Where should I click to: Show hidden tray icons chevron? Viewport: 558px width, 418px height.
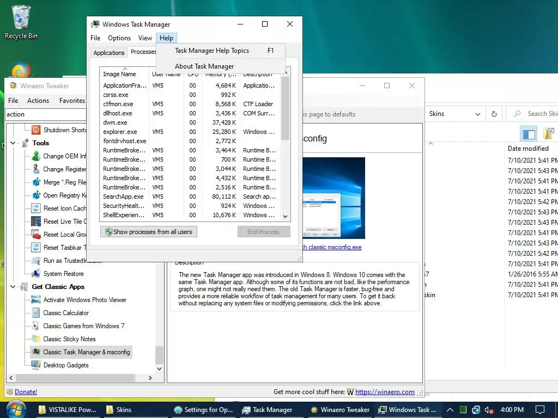(x=450, y=410)
